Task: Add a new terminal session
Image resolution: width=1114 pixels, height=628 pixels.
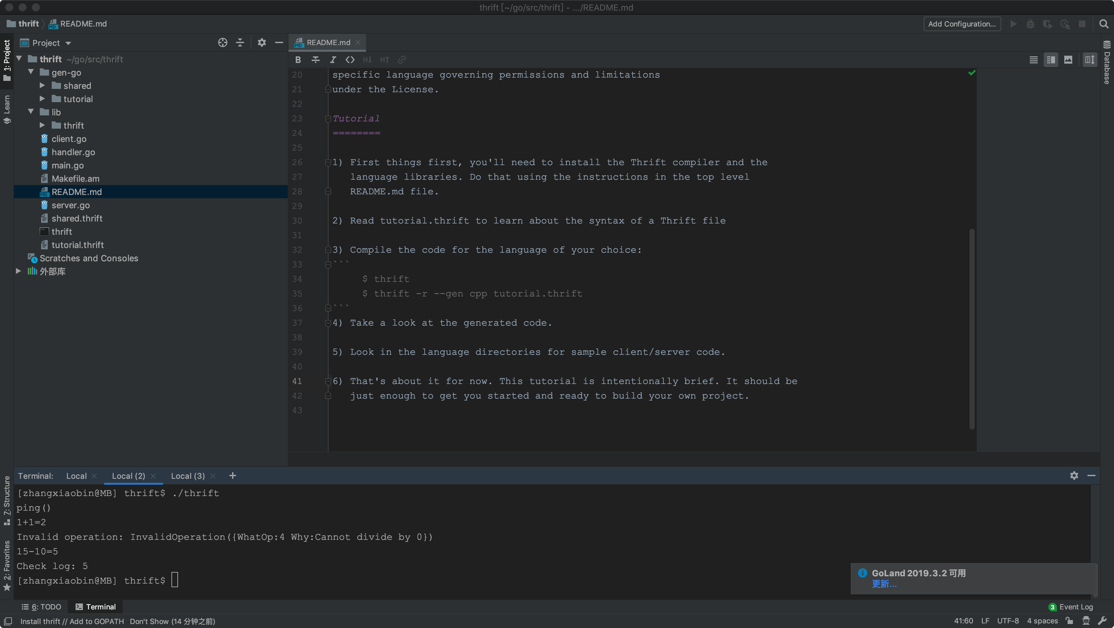Action: click(x=233, y=476)
